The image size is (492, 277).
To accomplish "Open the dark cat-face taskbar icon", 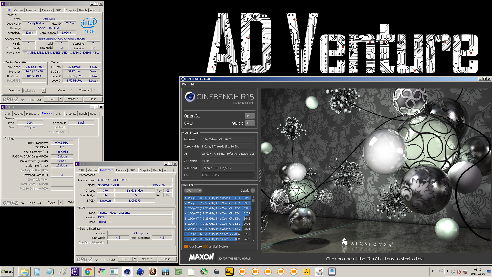I will 217,272.
